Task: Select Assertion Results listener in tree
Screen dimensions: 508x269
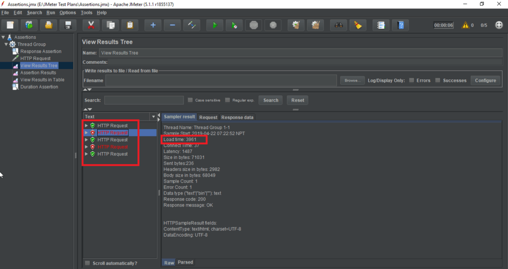Action: tap(38, 72)
